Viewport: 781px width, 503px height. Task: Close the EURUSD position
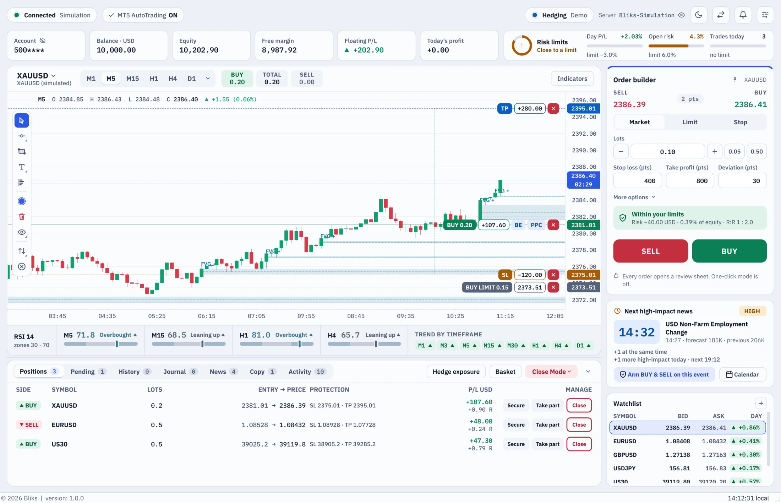[579, 425]
